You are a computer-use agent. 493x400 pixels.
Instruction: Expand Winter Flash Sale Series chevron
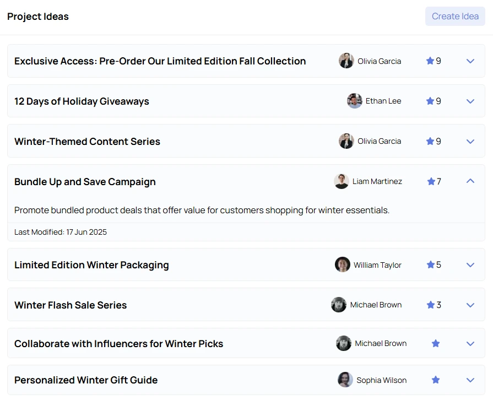click(x=470, y=305)
